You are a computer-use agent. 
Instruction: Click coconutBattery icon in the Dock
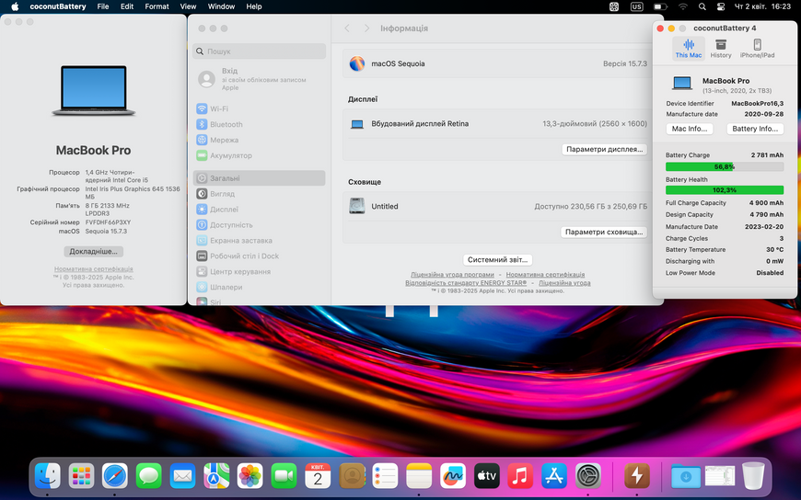[x=636, y=476]
